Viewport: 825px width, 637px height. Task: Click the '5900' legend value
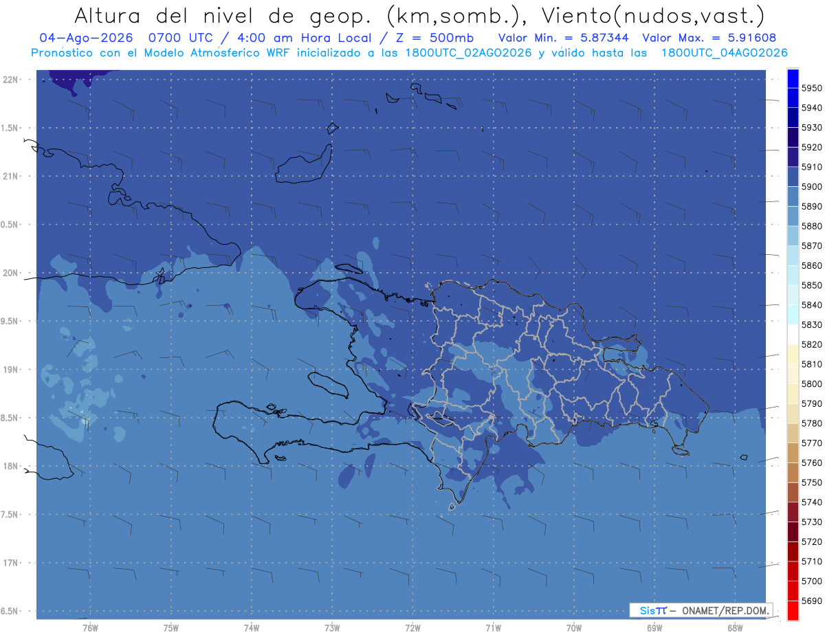812,187
